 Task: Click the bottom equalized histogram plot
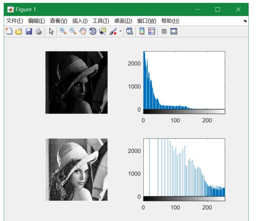coord(184,167)
